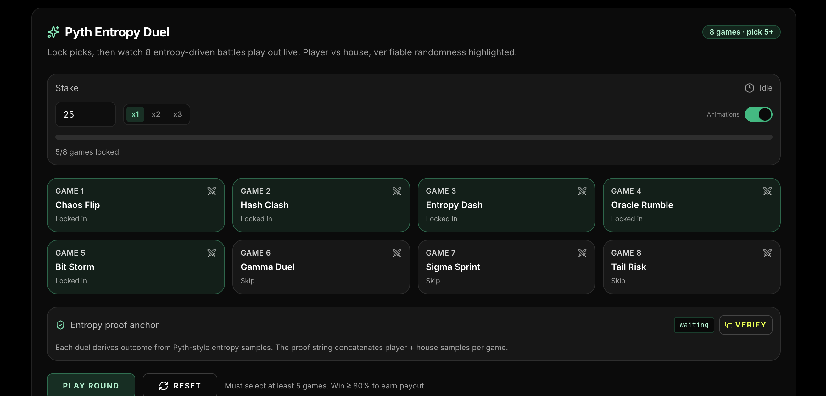Switch to the x2 stake multiplier
Screen dimensions: 826x396
(156, 114)
